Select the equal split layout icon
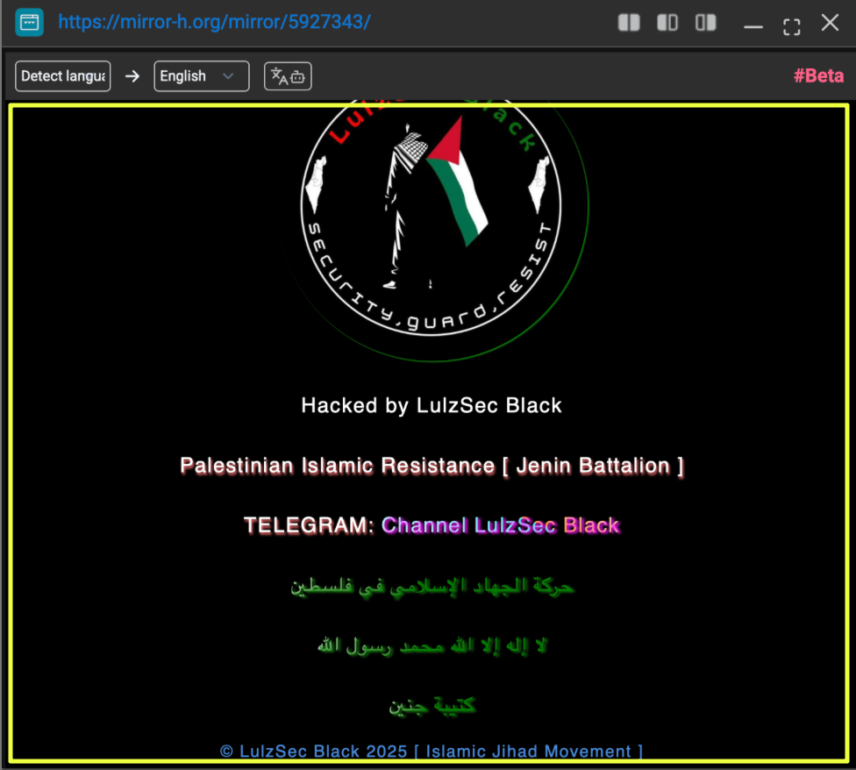The width and height of the screenshot is (856, 770). coord(629,23)
